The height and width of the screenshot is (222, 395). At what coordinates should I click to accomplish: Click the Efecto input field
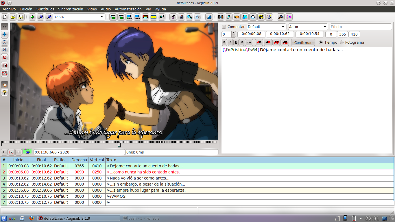(x=361, y=27)
